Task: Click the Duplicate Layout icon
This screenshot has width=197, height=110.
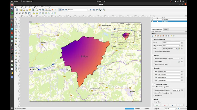Action: pyautogui.click(x=24, y=10)
